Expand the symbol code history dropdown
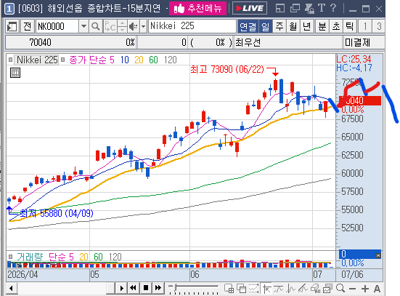 [x=83, y=26]
